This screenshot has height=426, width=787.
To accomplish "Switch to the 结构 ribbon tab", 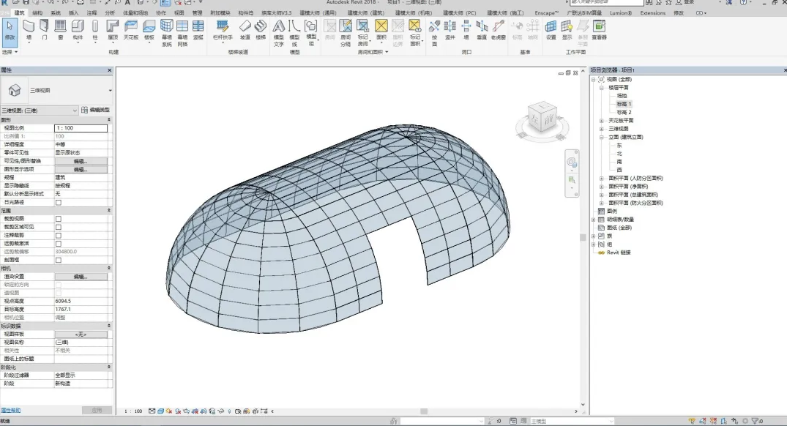I will (37, 12).
